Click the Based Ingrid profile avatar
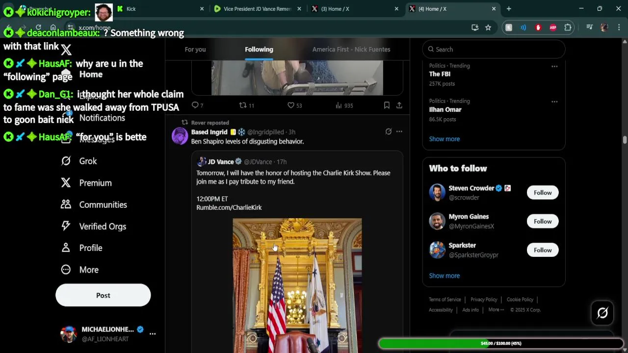Viewport: 628px width, 353px height. [x=180, y=136]
